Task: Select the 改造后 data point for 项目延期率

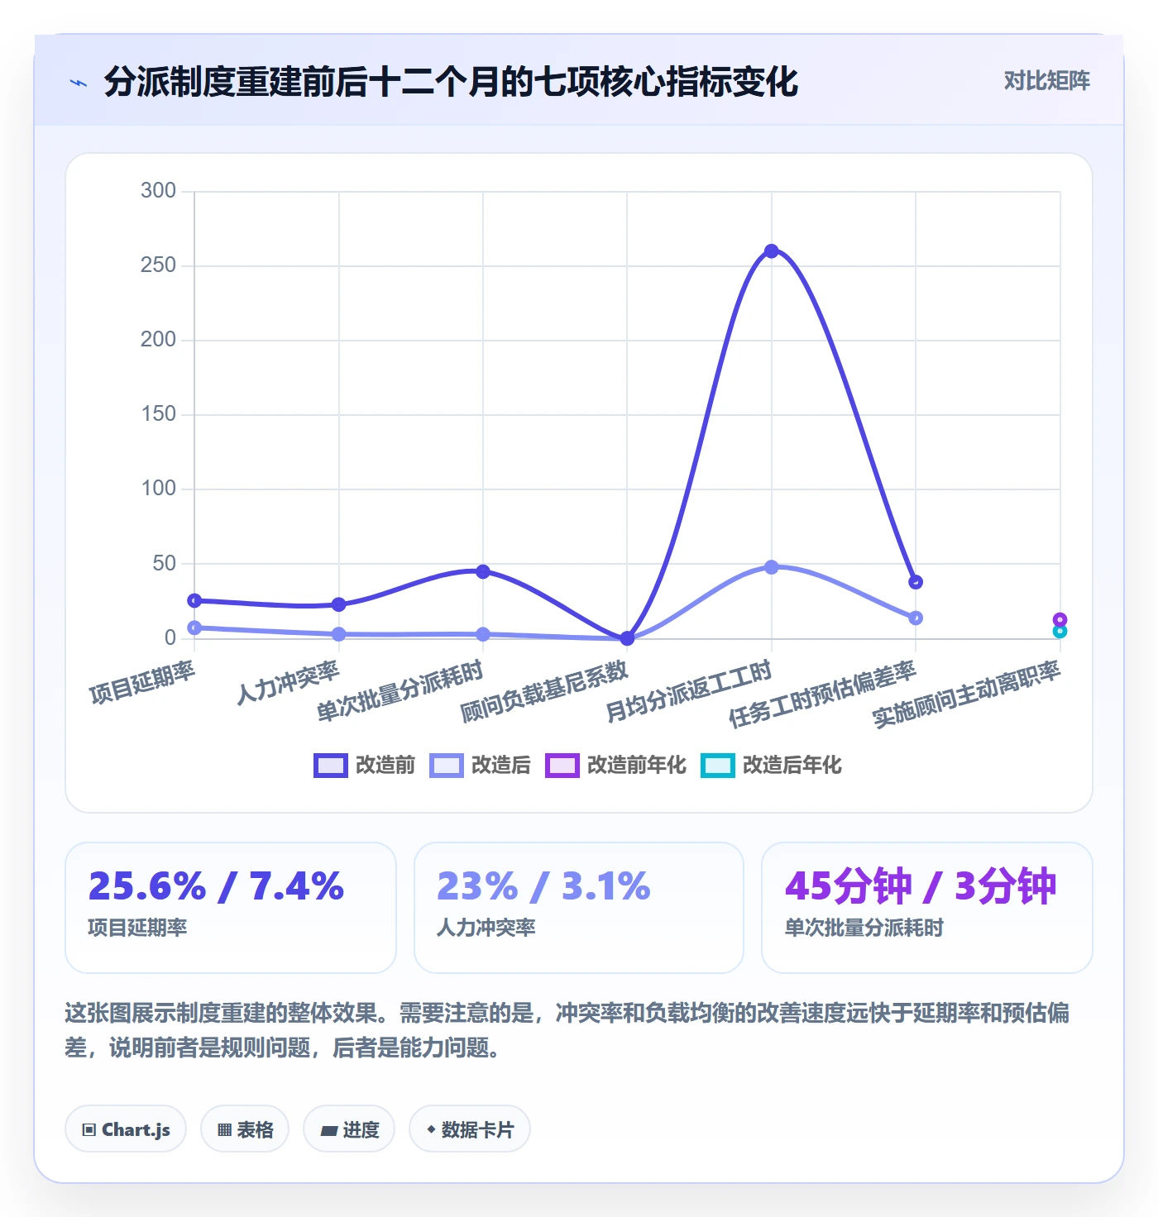Action: tap(194, 628)
